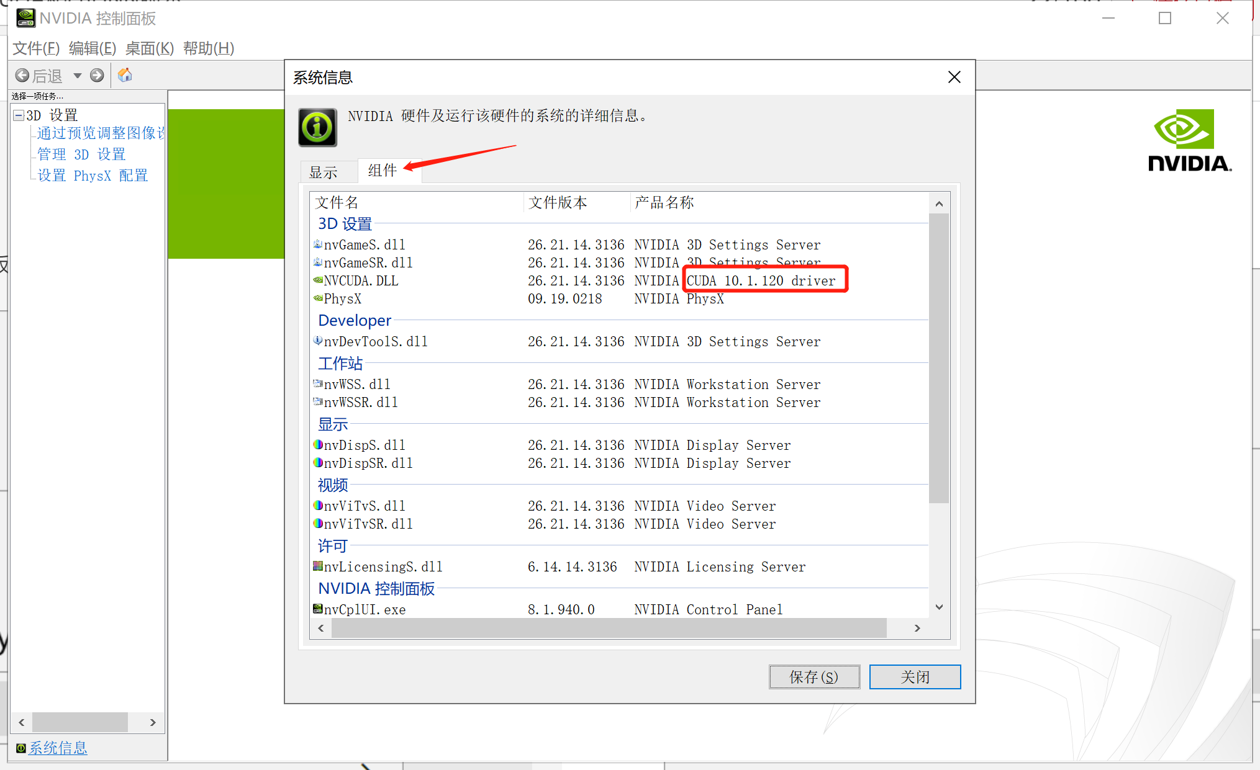
Task: Click the back arrow icon in toolbar
Action: coord(22,76)
